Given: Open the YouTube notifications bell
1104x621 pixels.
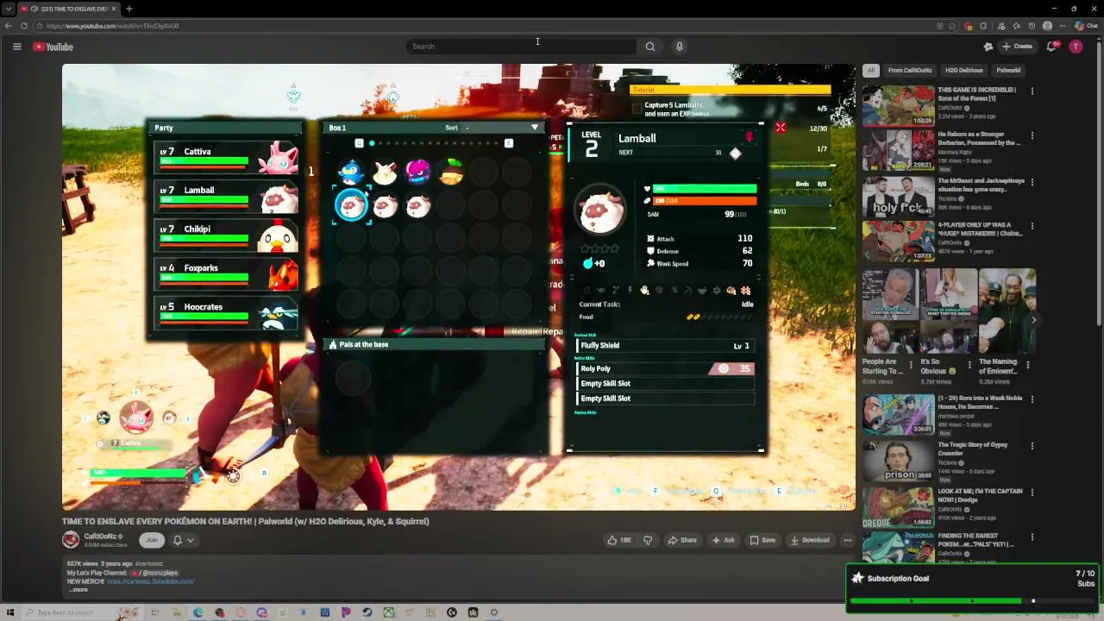Looking at the screenshot, I should pos(1051,47).
